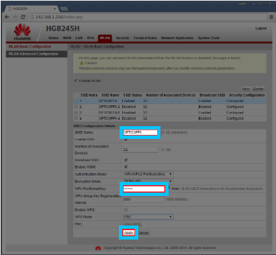Click the Broadcast SSID column header
Screen dimensions: 276x255
tap(212, 95)
